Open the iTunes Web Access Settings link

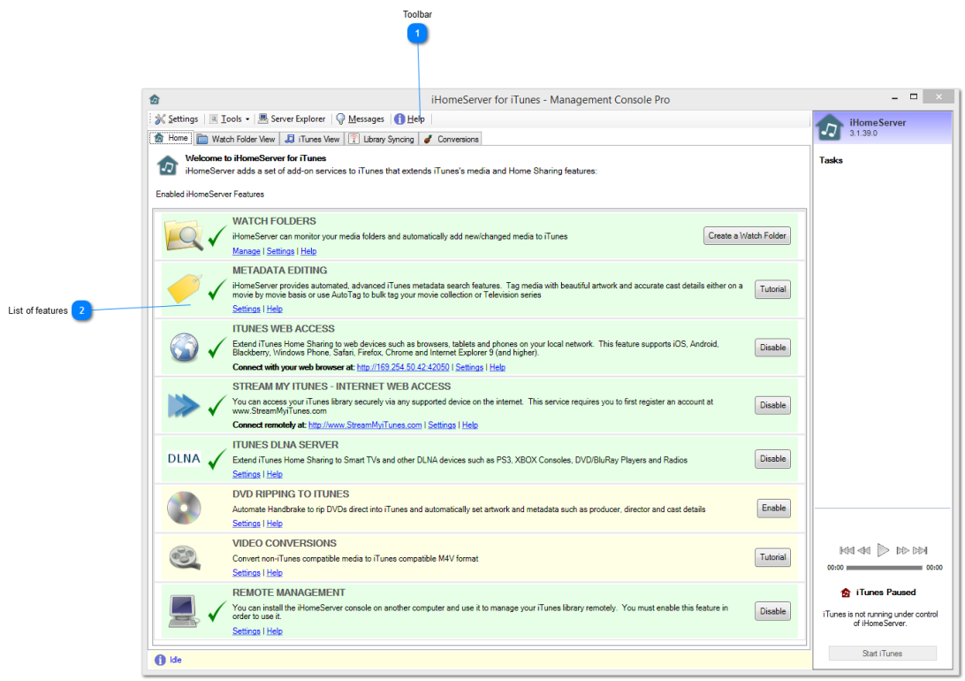click(x=469, y=367)
